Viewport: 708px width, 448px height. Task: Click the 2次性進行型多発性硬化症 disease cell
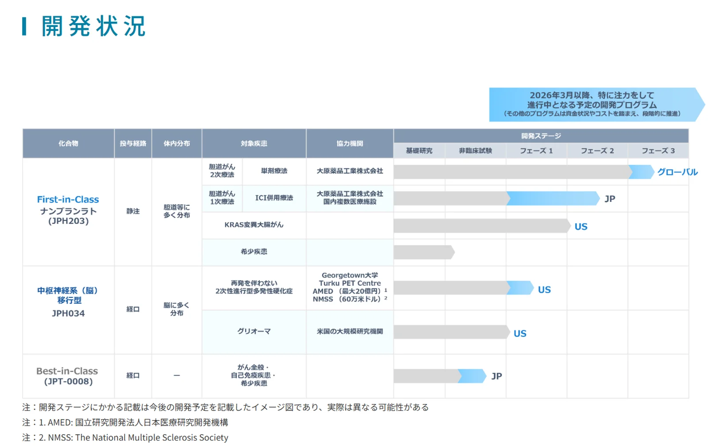[254, 287]
